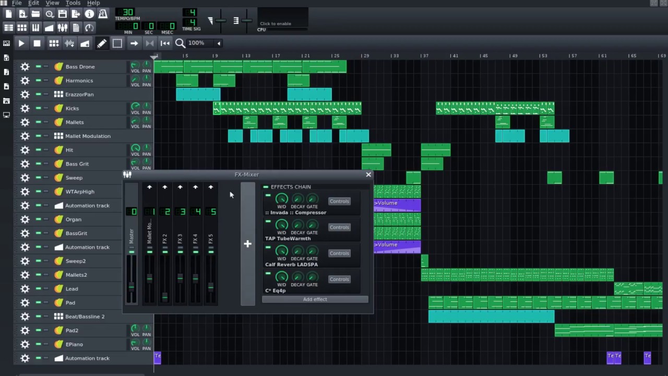Open recently opened projects dropdown
668x376 pixels.
coord(49,14)
